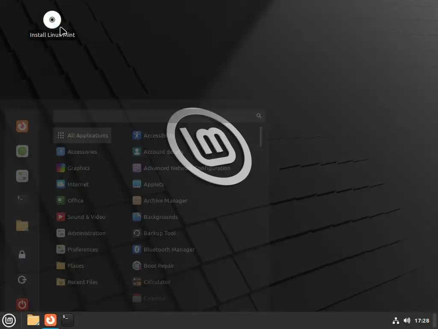The width and height of the screenshot is (438, 329).
Task: Open the sound volume tray icon
Action: click(x=407, y=320)
